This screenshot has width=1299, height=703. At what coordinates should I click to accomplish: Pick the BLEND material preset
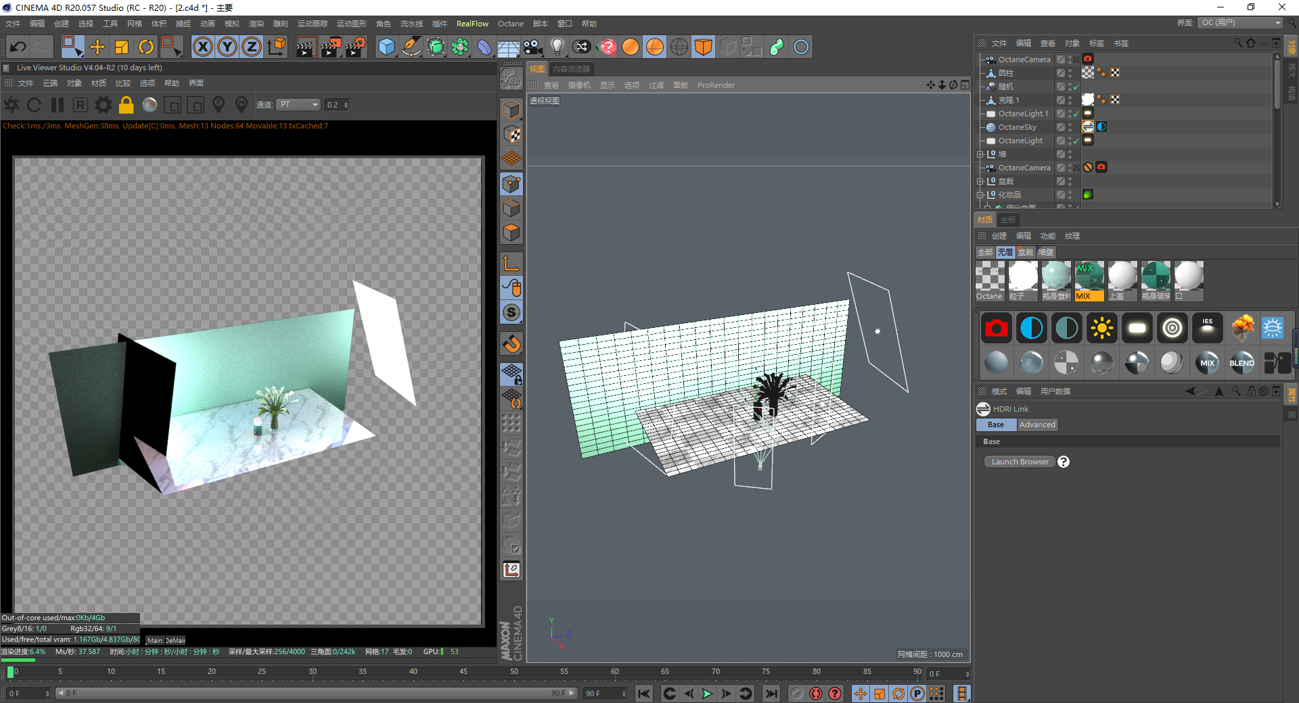(1241, 363)
